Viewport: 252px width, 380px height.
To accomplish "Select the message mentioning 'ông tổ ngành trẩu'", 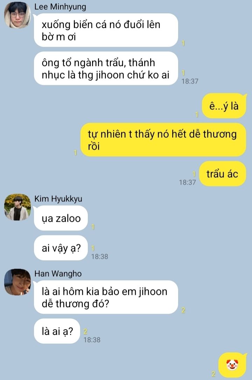I will pyautogui.click(x=106, y=68).
